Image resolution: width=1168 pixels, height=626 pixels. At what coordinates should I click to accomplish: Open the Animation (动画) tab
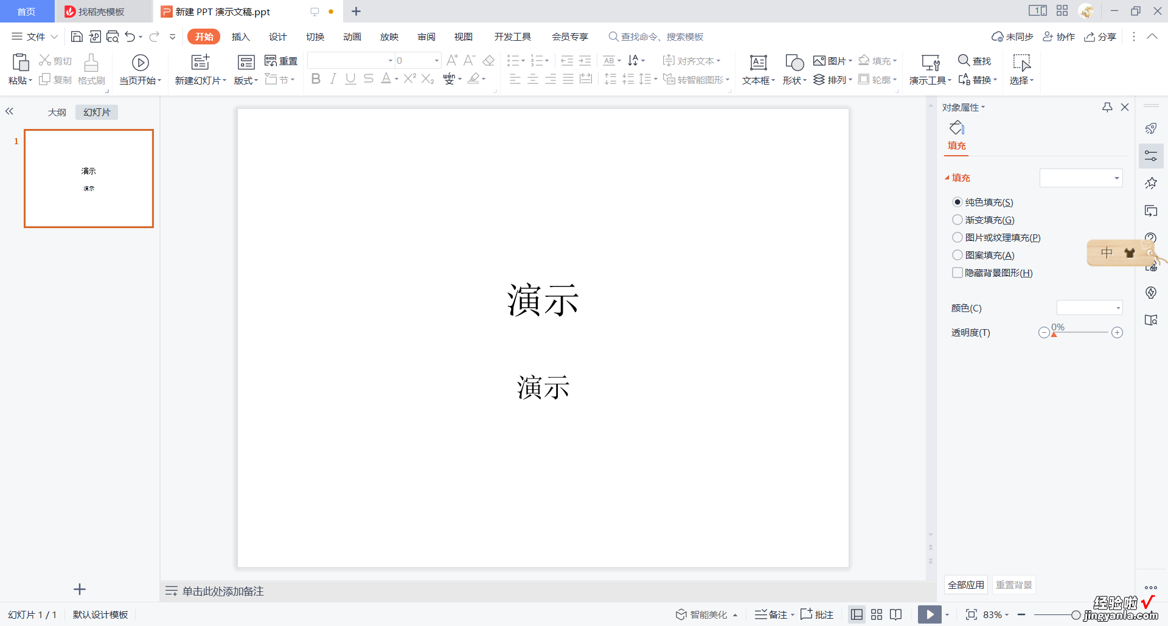(x=352, y=37)
